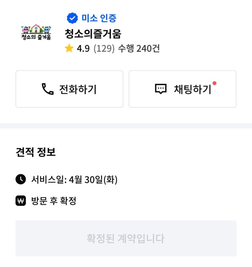
Task: Tap the 수행 240건 completed jobs text
Action: 138,49
